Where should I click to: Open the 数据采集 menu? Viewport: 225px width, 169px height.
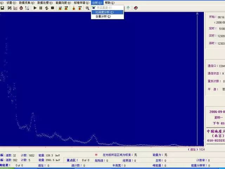[27, 3]
